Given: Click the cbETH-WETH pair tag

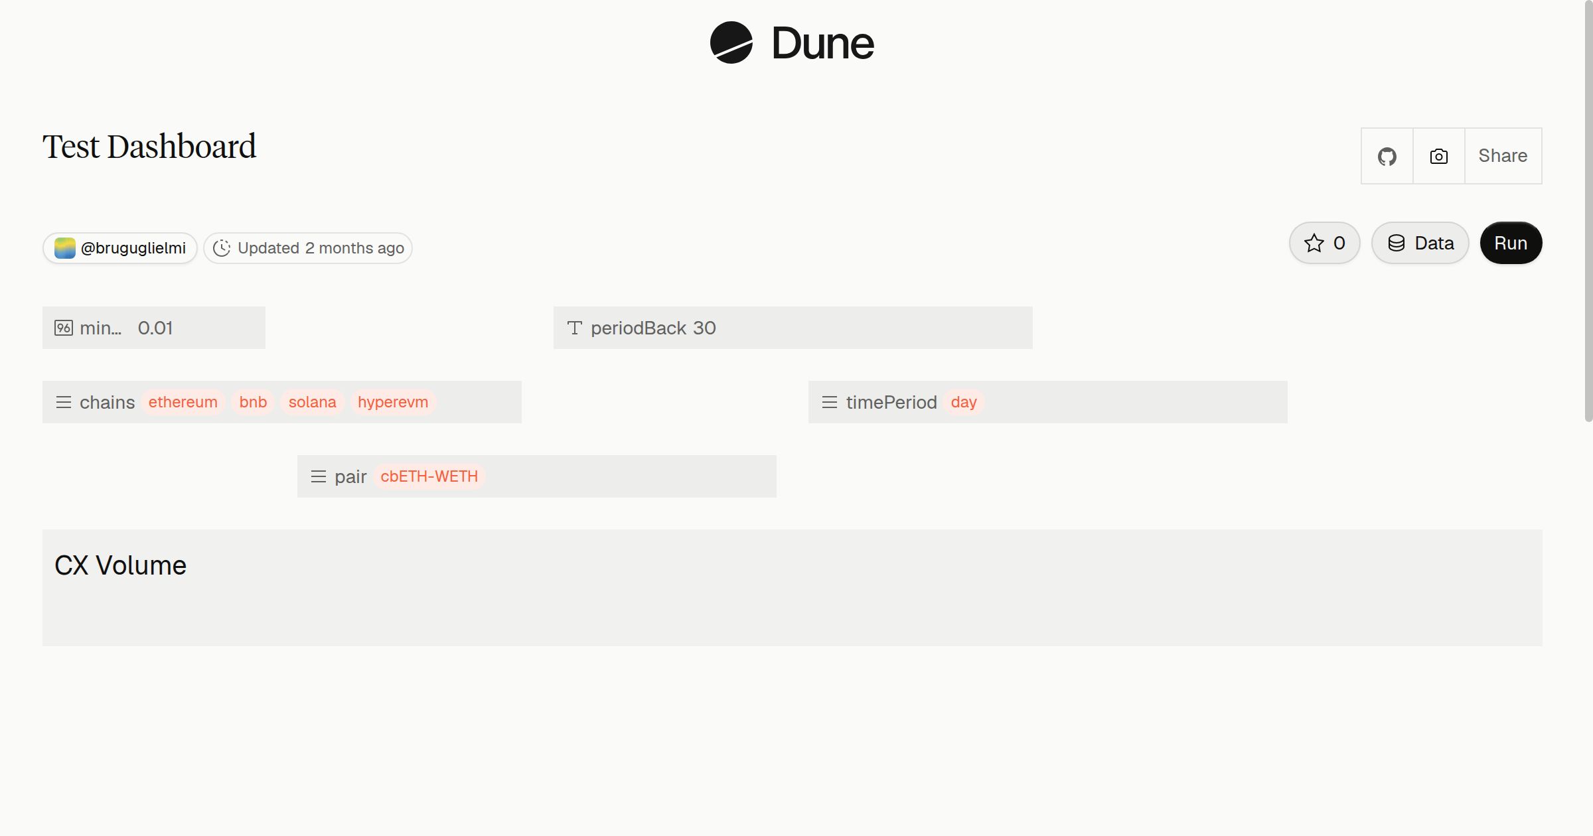Looking at the screenshot, I should tap(429, 476).
